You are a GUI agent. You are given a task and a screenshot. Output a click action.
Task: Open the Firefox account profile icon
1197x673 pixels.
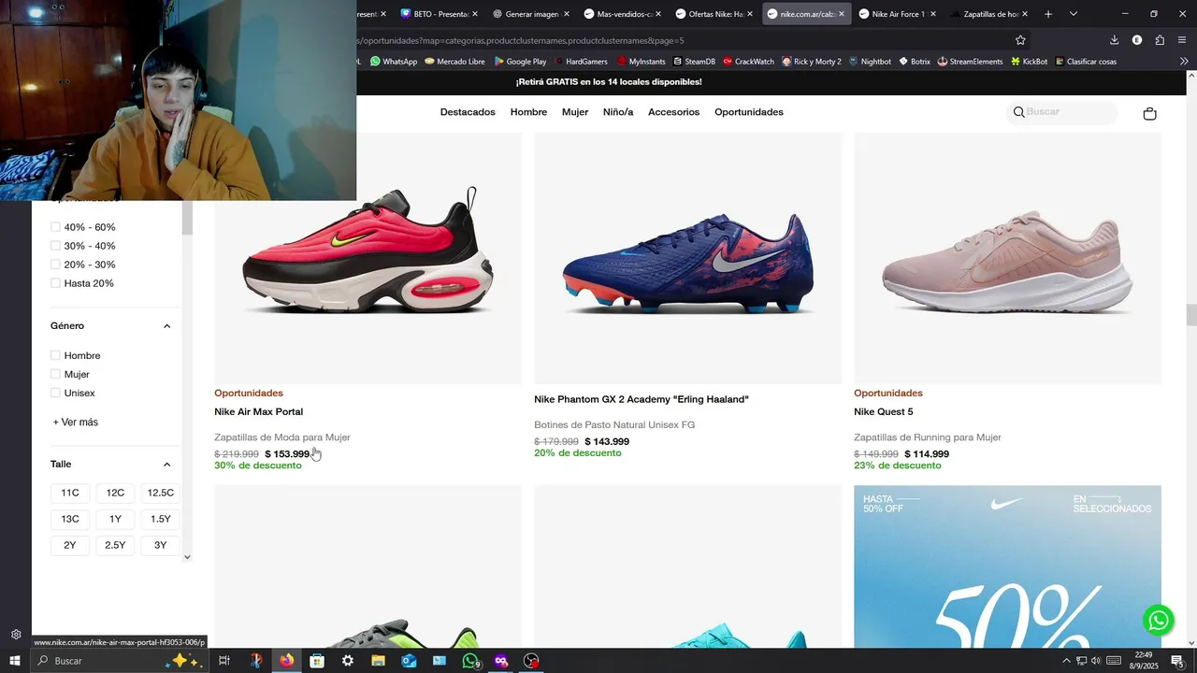[1137, 40]
